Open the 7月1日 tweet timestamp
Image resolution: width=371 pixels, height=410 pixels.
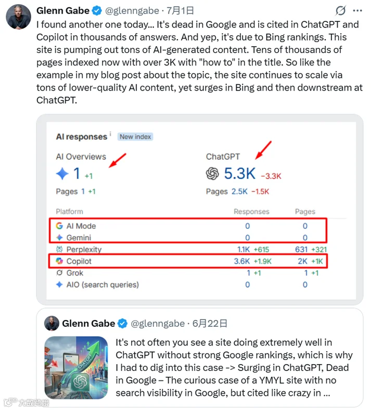(181, 11)
